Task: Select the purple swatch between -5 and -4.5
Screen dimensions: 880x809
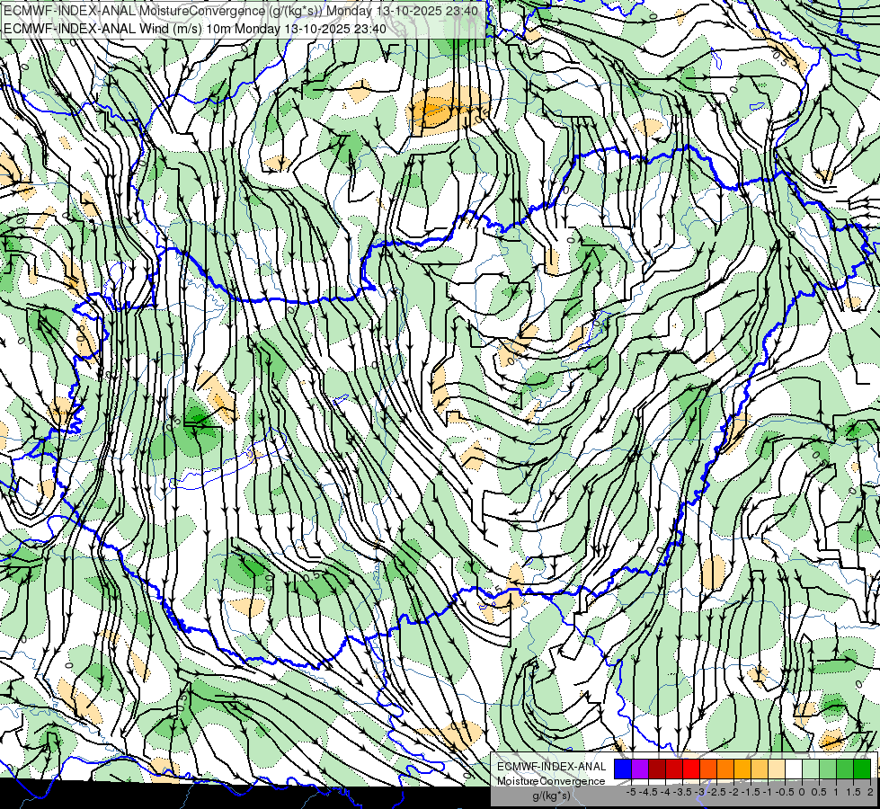Action: tap(640, 769)
